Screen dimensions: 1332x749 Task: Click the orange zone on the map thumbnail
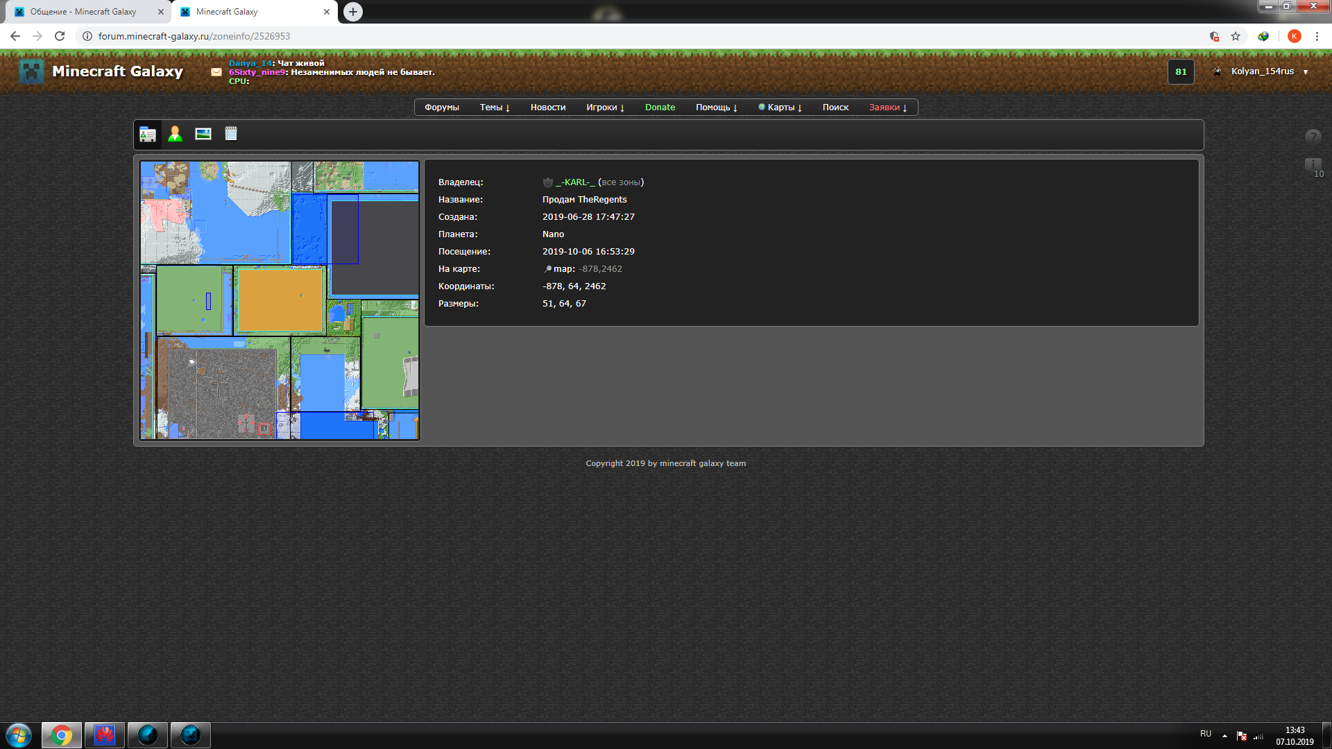tap(280, 301)
